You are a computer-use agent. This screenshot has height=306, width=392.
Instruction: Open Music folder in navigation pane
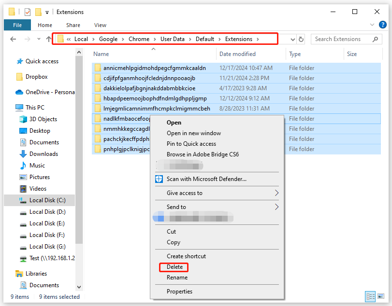37,166
